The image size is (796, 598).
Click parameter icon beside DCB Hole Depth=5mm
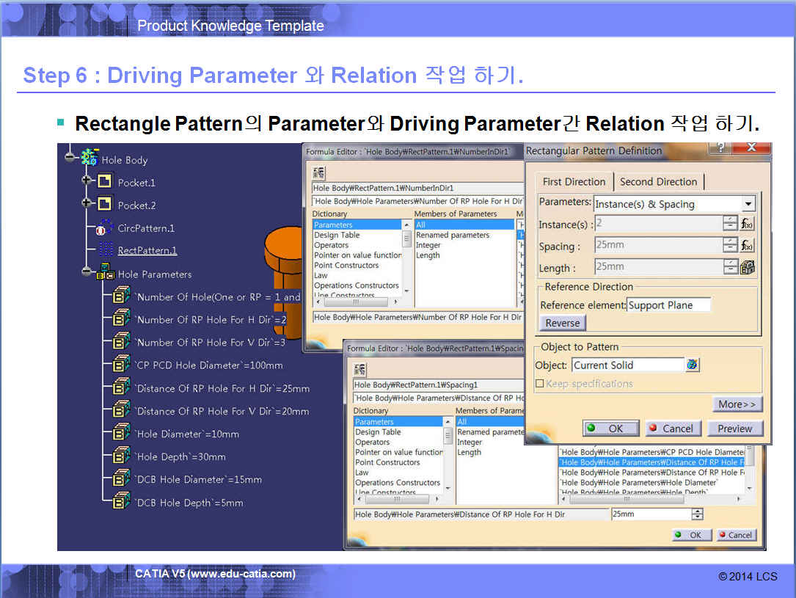pos(121,501)
